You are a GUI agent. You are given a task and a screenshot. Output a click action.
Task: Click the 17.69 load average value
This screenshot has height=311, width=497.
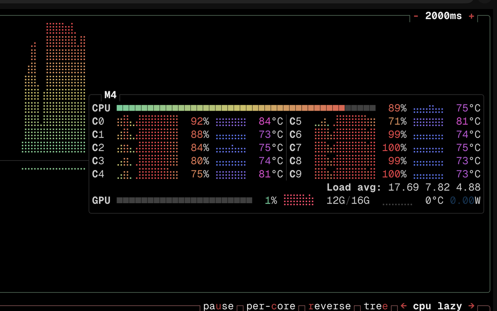[x=403, y=187]
